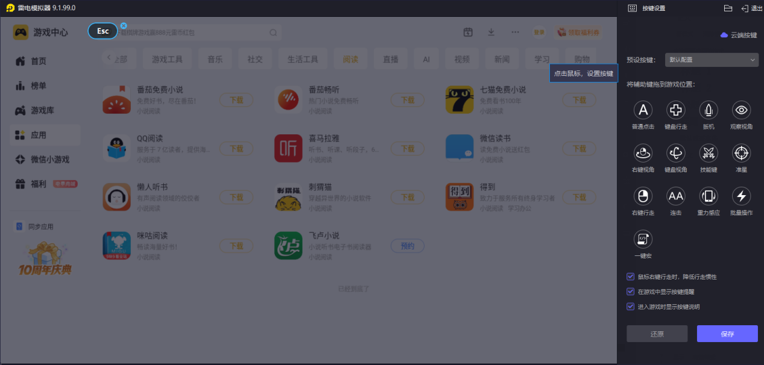
Task: Select the 连击 AA icon
Action: tap(676, 196)
